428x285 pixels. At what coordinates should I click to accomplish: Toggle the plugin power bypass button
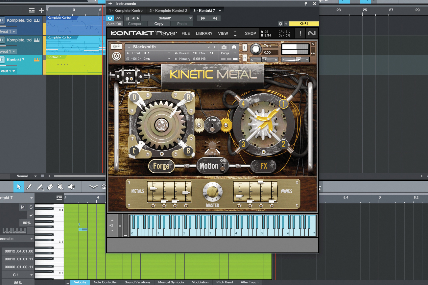click(x=110, y=18)
